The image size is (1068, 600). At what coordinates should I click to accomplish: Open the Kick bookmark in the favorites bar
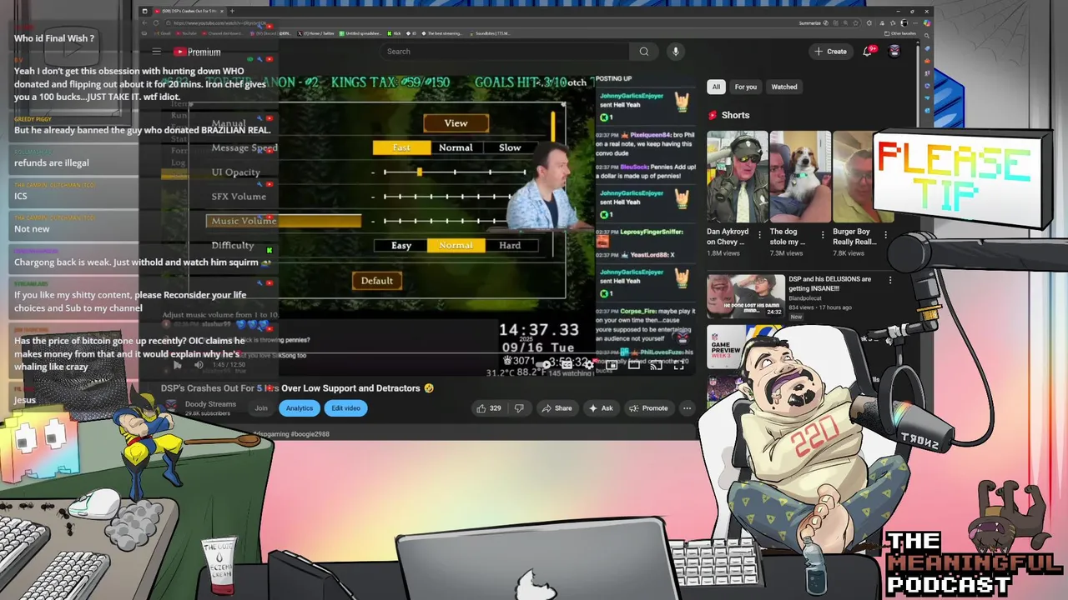395,33
